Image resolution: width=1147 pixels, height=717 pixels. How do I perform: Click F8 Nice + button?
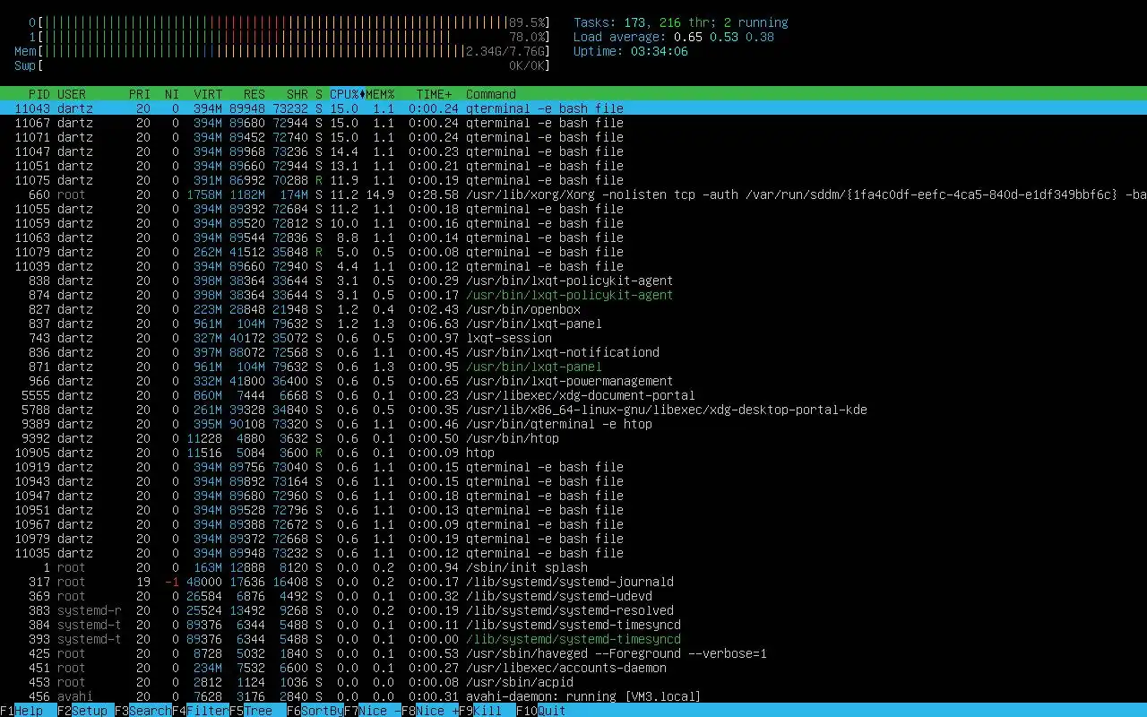coord(430,711)
